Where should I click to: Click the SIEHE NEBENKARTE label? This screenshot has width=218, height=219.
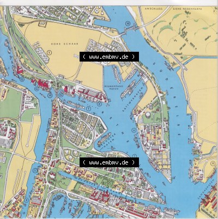[187, 9]
